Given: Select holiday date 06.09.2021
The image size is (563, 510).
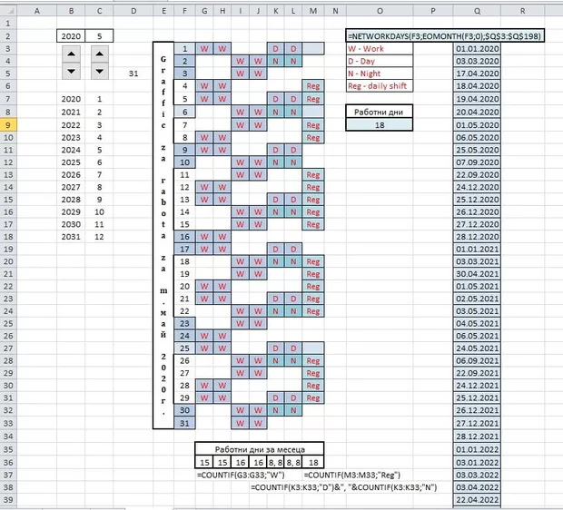Looking at the screenshot, I should tap(477, 360).
